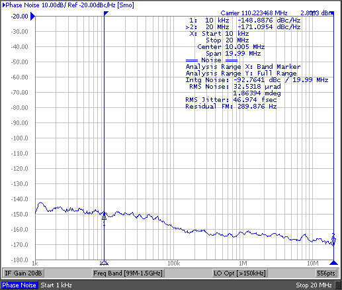This screenshot has height=290, width=342.
Task: Click the 10 kHz marker triangle on x-axis
Action: click(104, 263)
